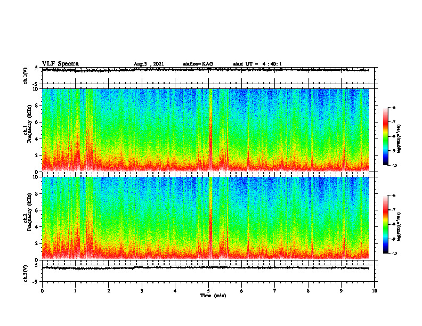Click the ch.1 voltage waveform trace
Viewport: 422px width, 326px height.
205,70
